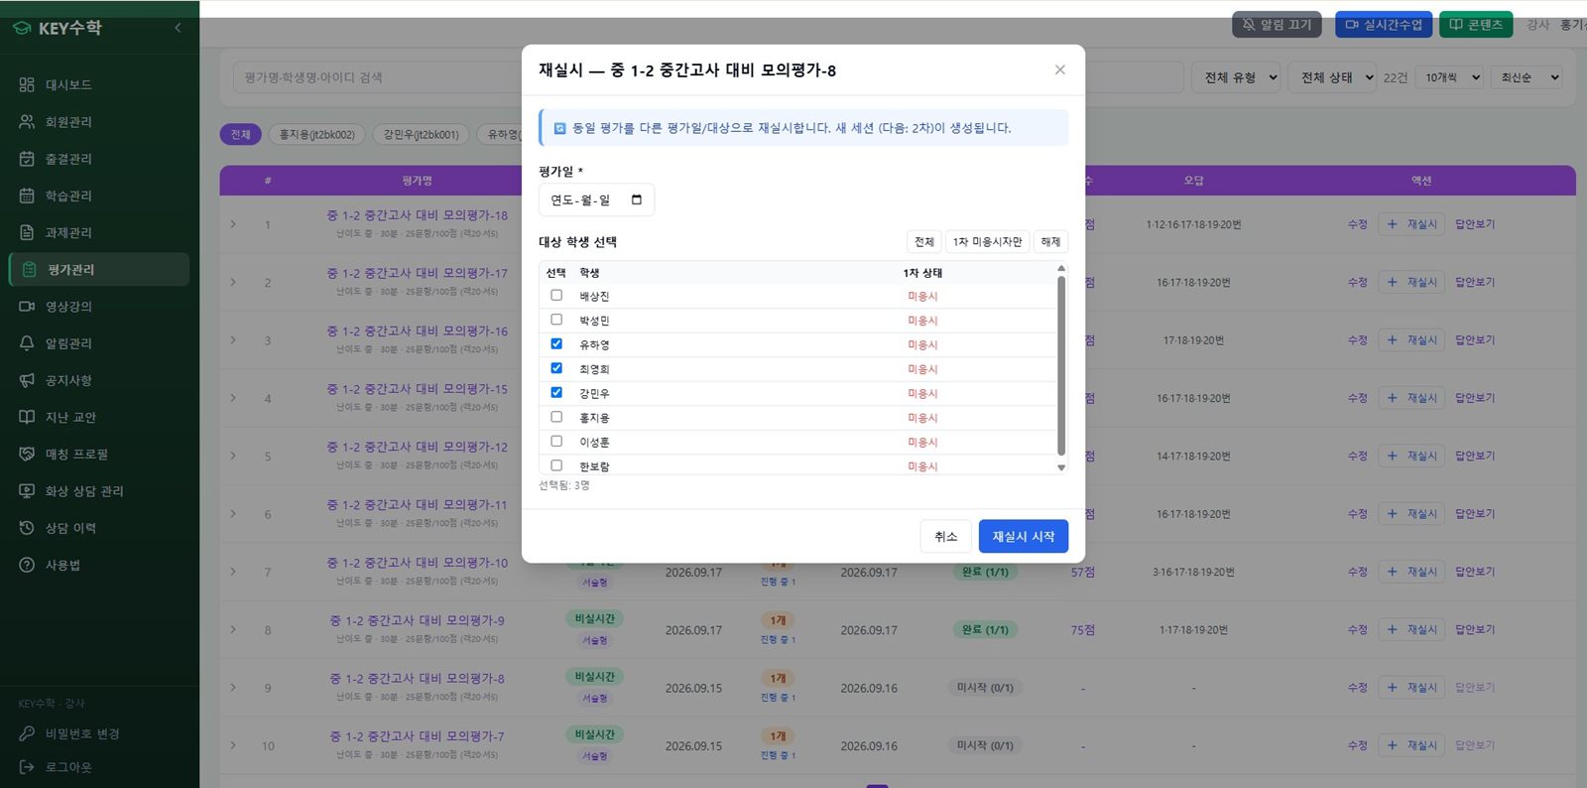Click the announcements megaphone icon
The image size is (1587, 788).
[x=27, y=380]
